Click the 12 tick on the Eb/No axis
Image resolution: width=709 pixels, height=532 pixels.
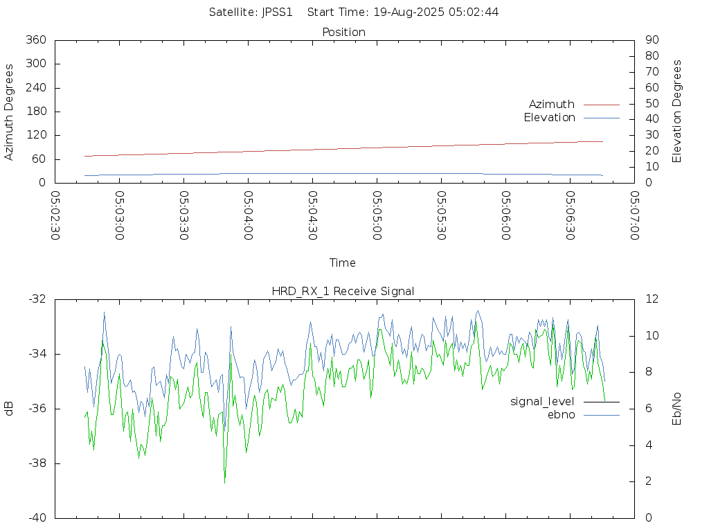652,299
